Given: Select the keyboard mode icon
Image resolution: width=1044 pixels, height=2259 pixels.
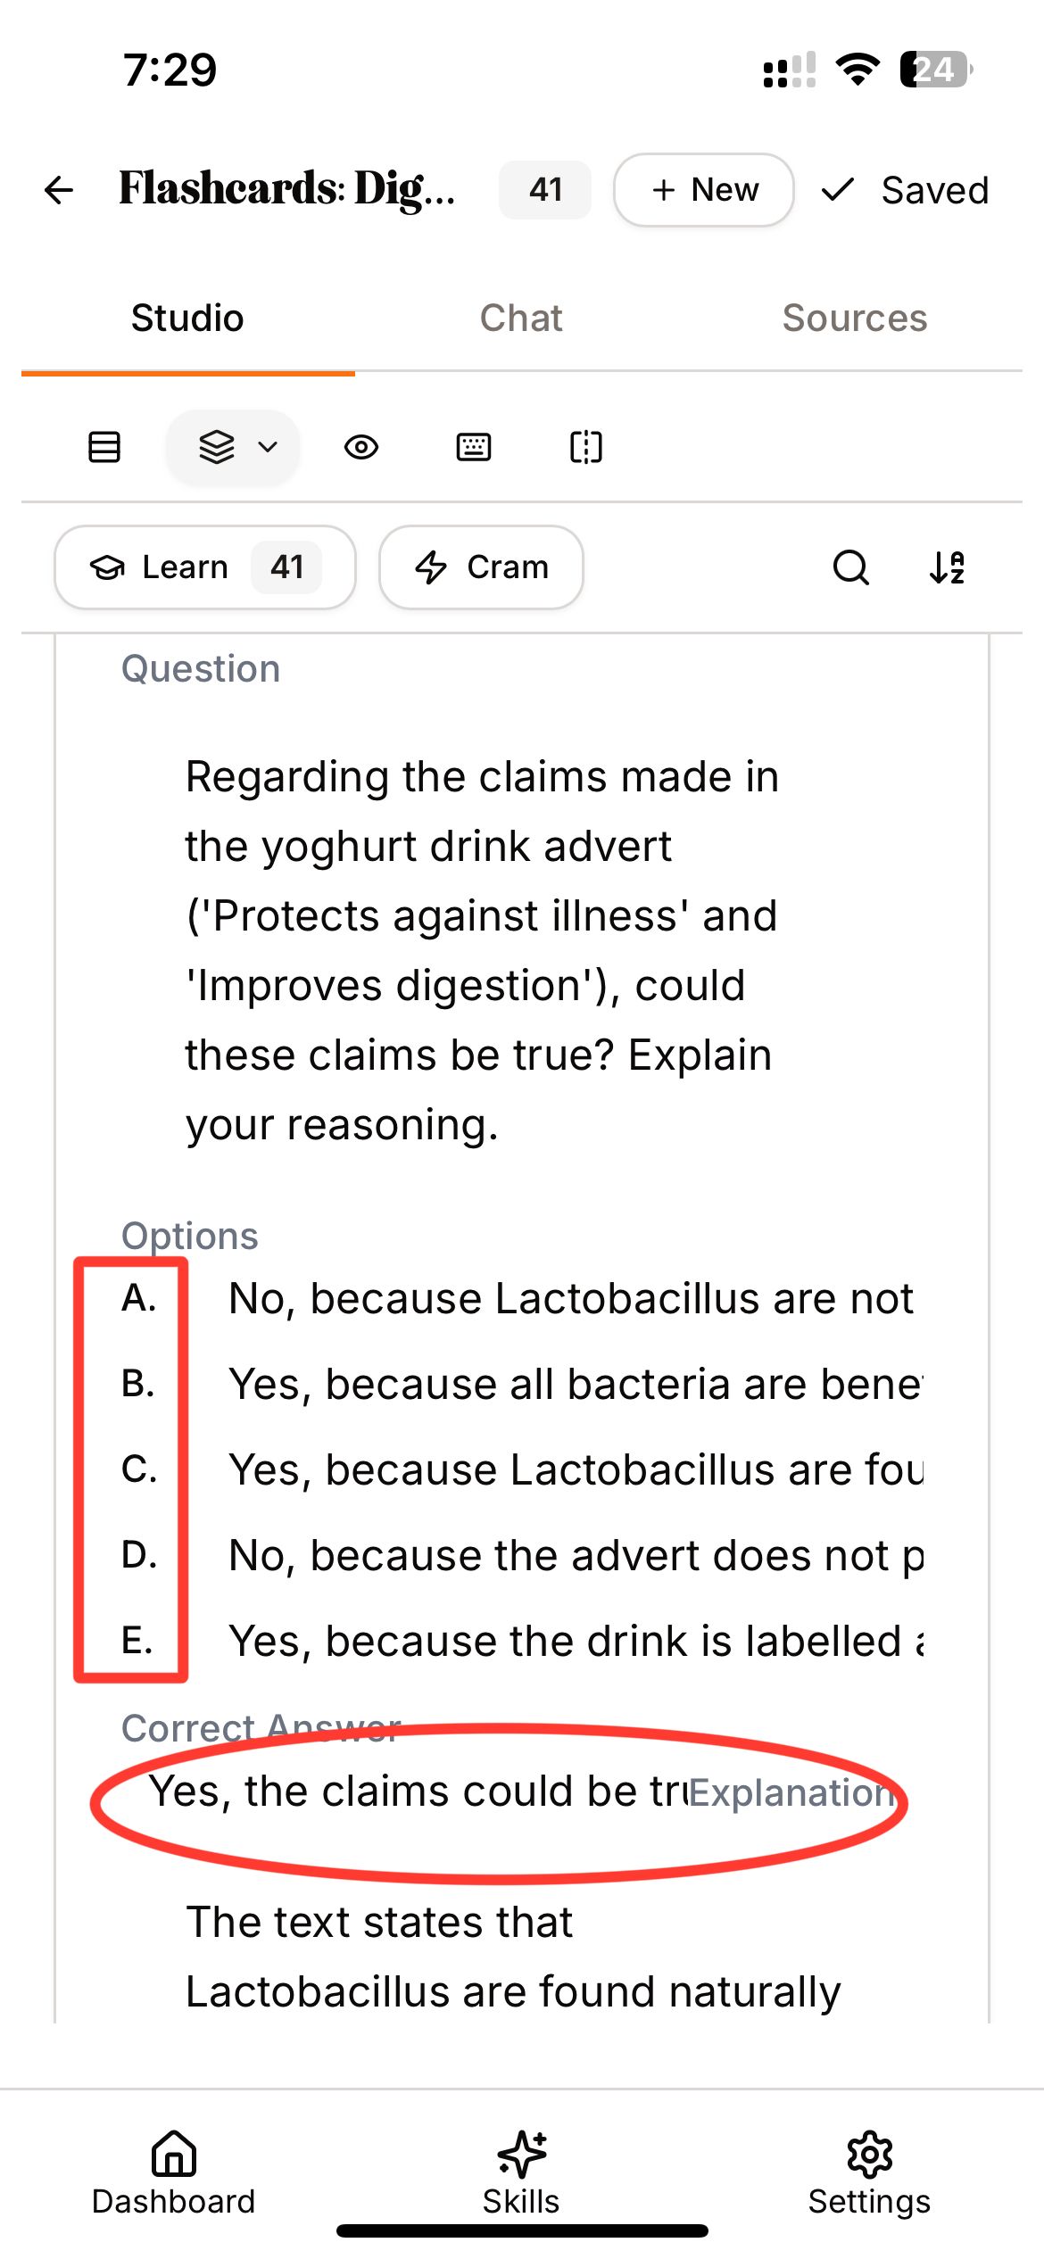Looking at the screenshot, I should (x=474, y=447).
